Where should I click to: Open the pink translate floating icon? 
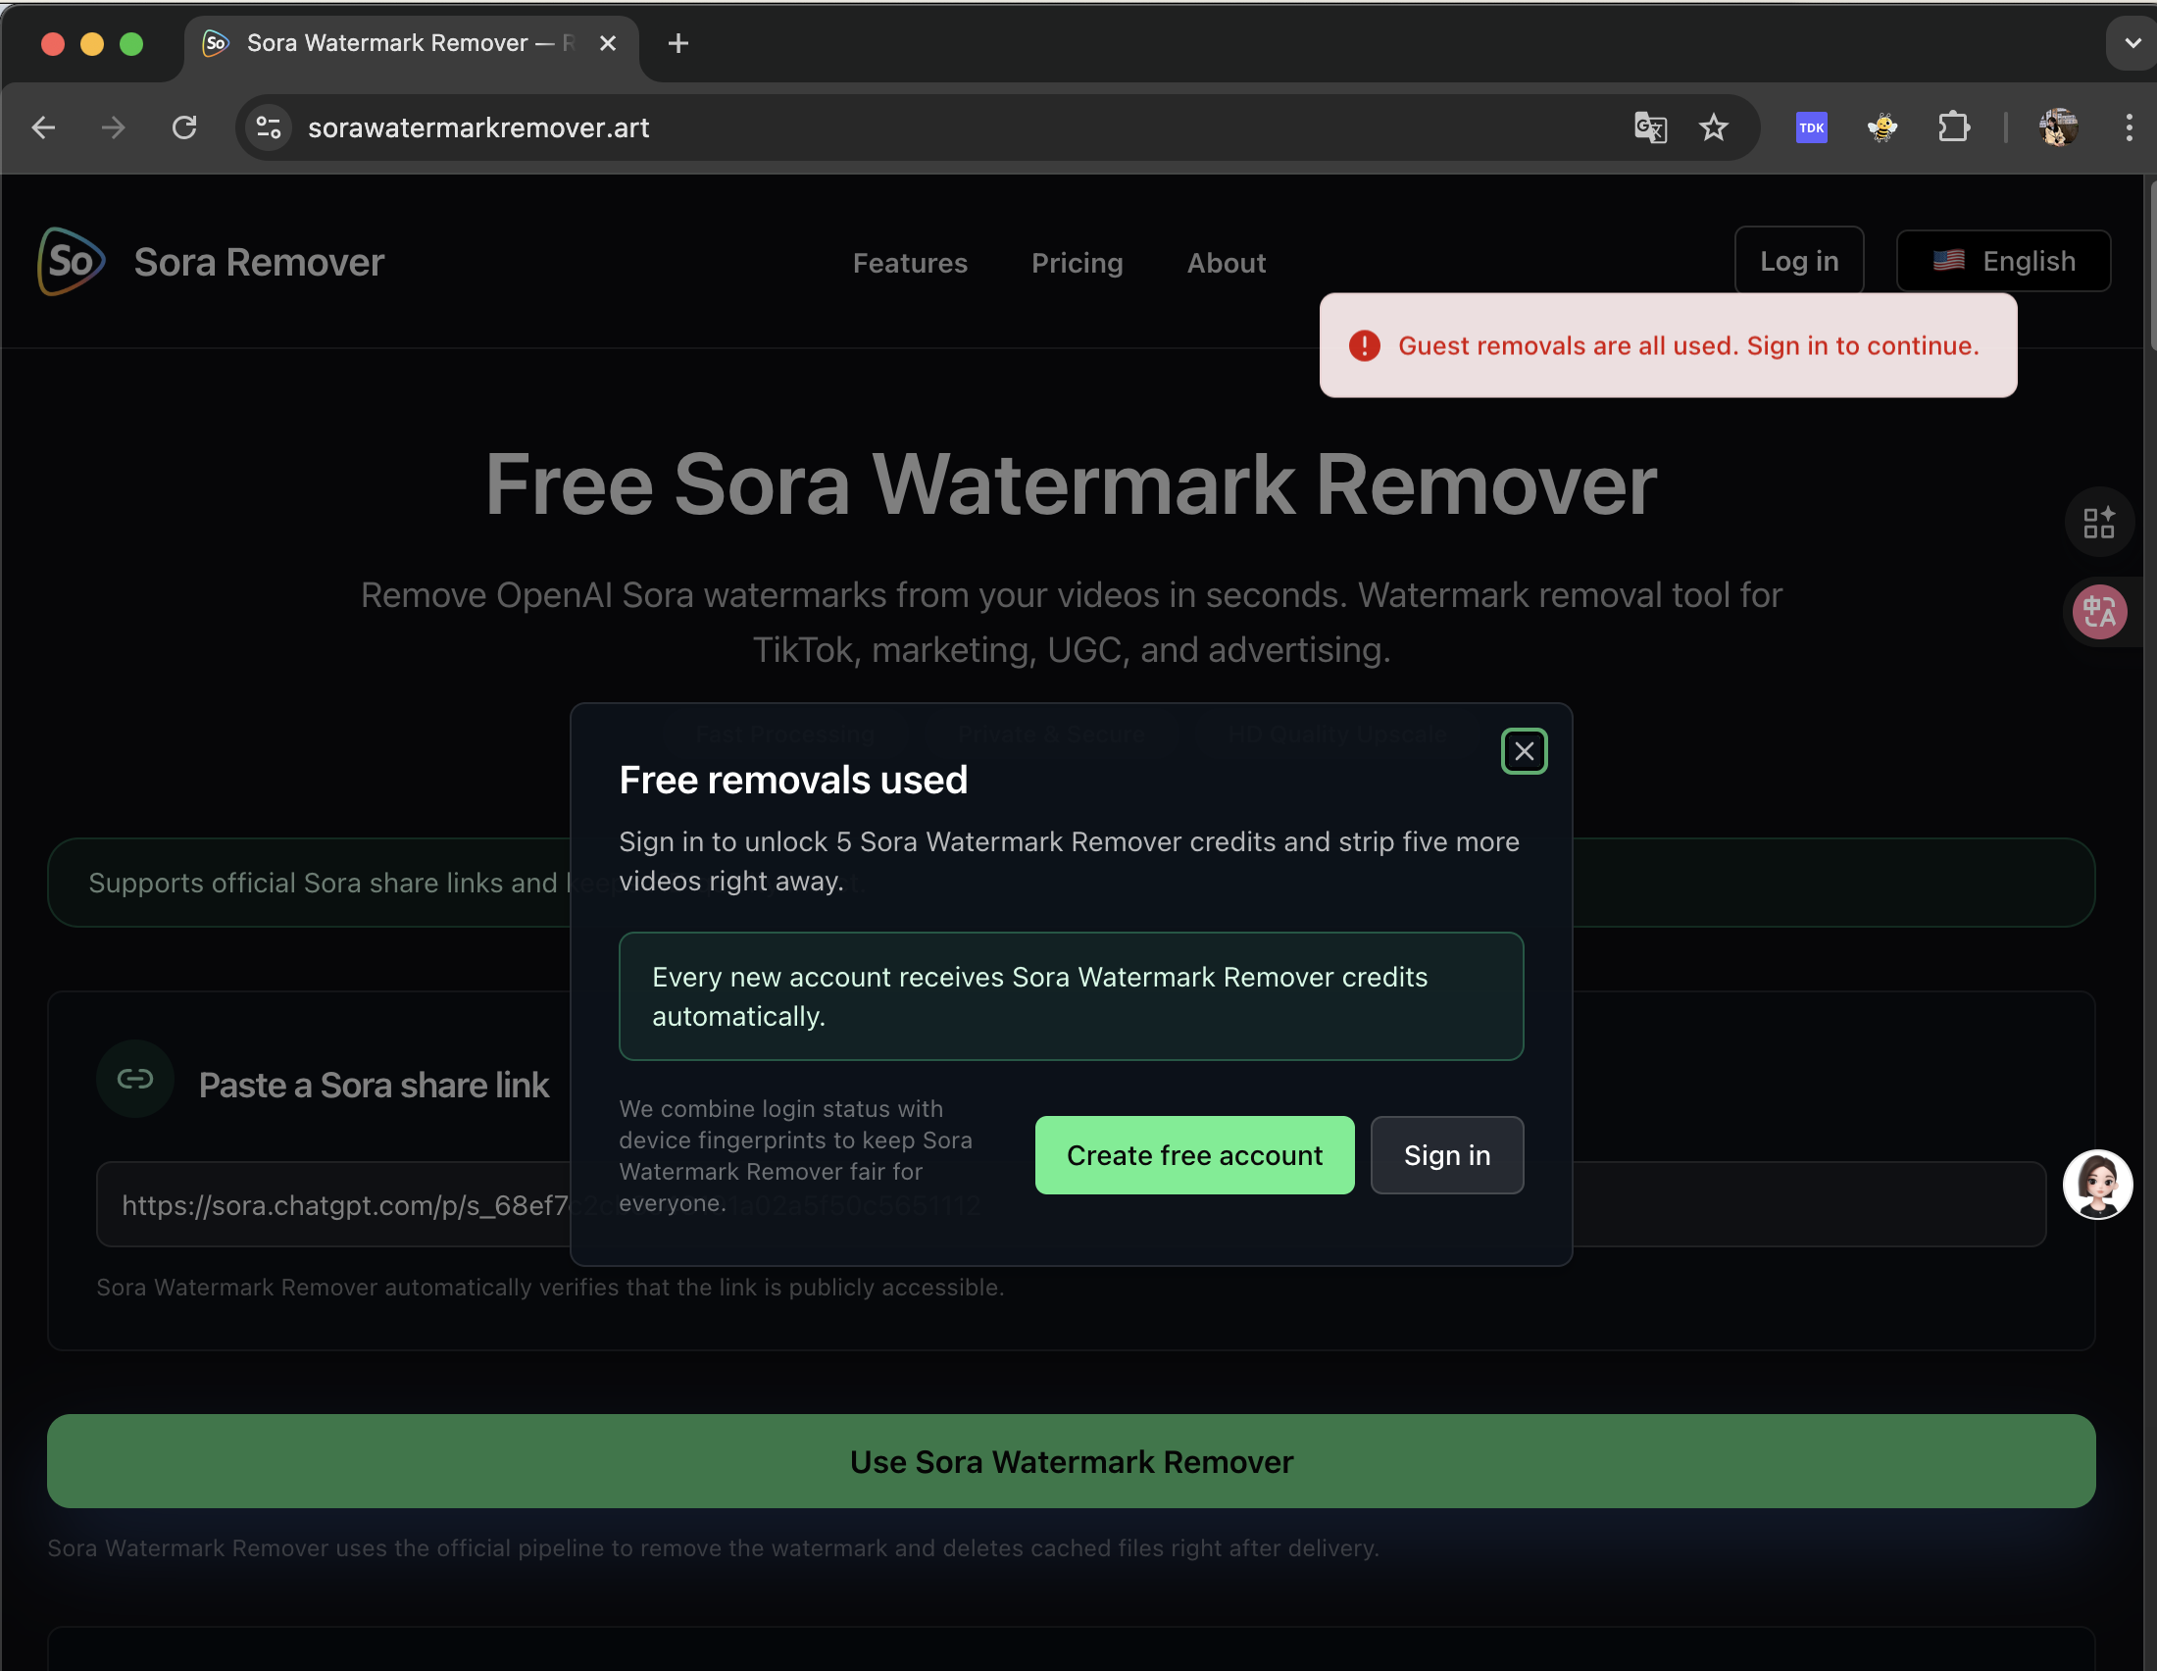pos(2100,612)
